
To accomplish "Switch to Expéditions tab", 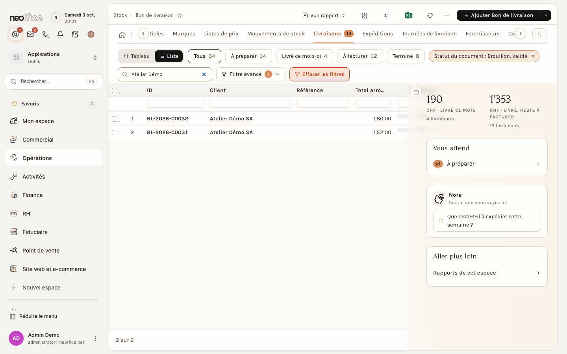I will (378, 34).
